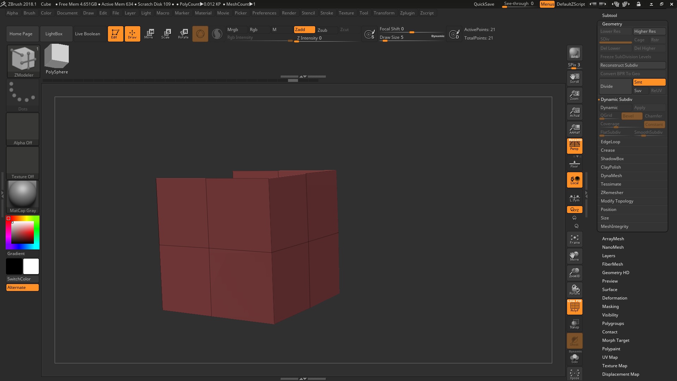Expand the UV Map palette
Screen dimensions: 677x381
(610, 357)
